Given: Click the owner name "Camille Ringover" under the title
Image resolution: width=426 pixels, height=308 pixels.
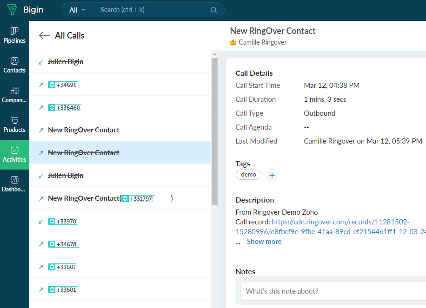Looking at the screenshot, I should 263,42.
